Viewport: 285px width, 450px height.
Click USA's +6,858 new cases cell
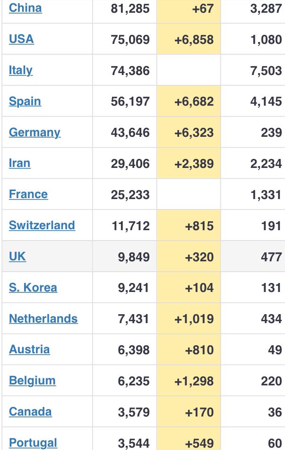point(194,40)
